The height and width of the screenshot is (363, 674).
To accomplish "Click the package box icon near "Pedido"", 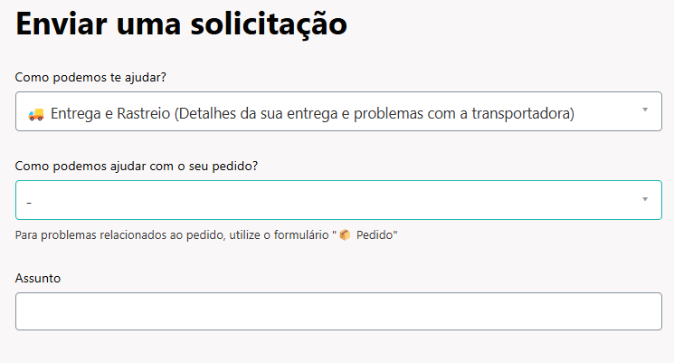I will click(x=345, y=235).
